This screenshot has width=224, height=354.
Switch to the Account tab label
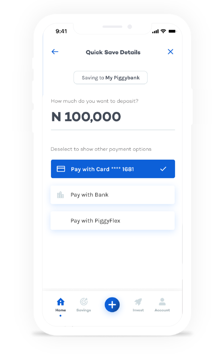coord(162,310)
